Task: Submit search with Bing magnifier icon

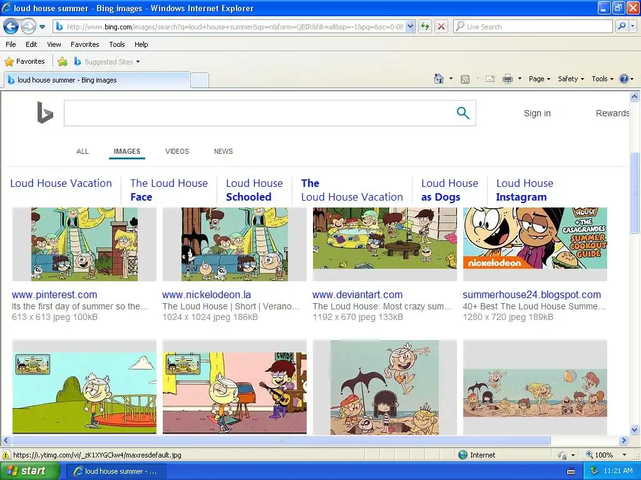Action: [x=463, y=113]
